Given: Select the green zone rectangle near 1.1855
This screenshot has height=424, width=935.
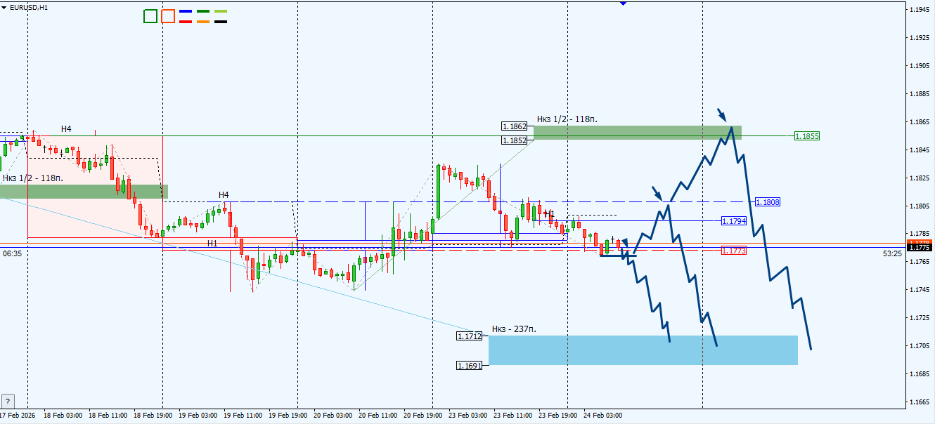Looking at the screenshot, I should click(638, 133).
